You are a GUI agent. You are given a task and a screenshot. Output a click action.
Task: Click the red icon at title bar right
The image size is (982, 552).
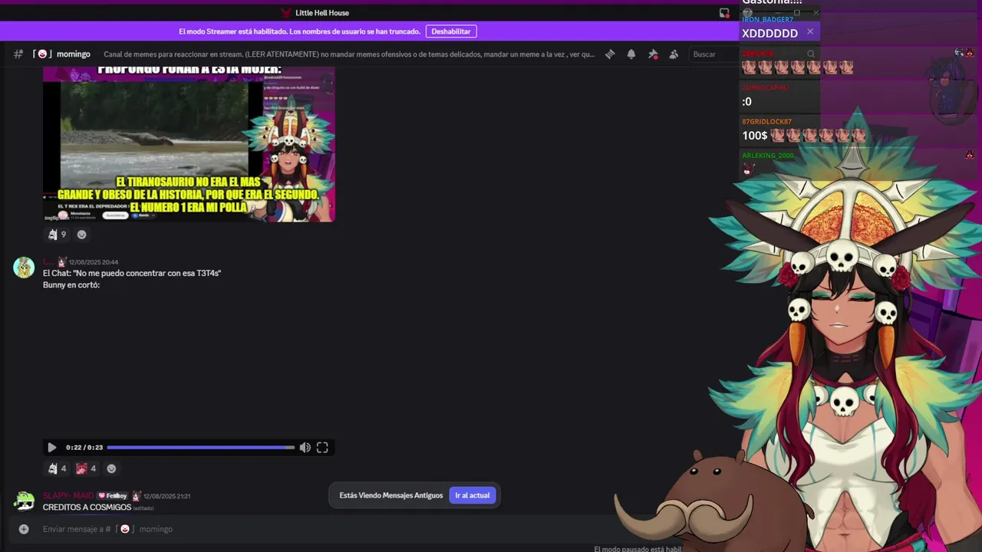(x=723, y=13)
